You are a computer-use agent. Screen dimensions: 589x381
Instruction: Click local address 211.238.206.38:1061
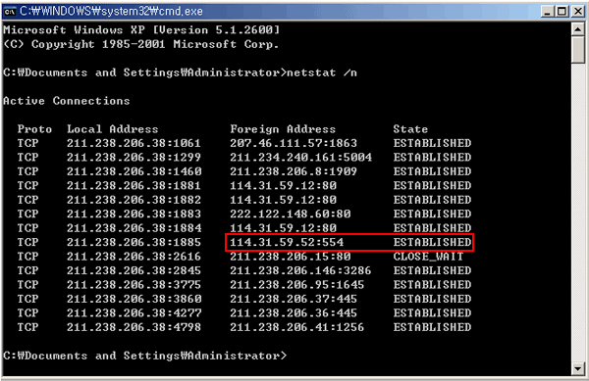click(134, 143)
